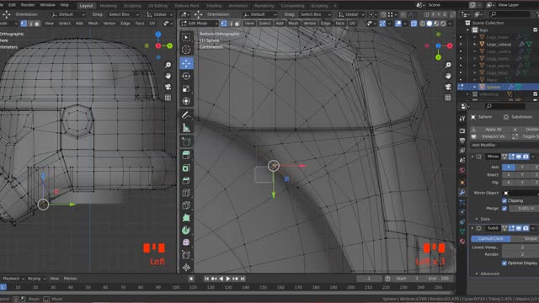Toggle exclude checkbox for lego collection
Viewport: 539px width, 303px height.
(x=536, y=30)
